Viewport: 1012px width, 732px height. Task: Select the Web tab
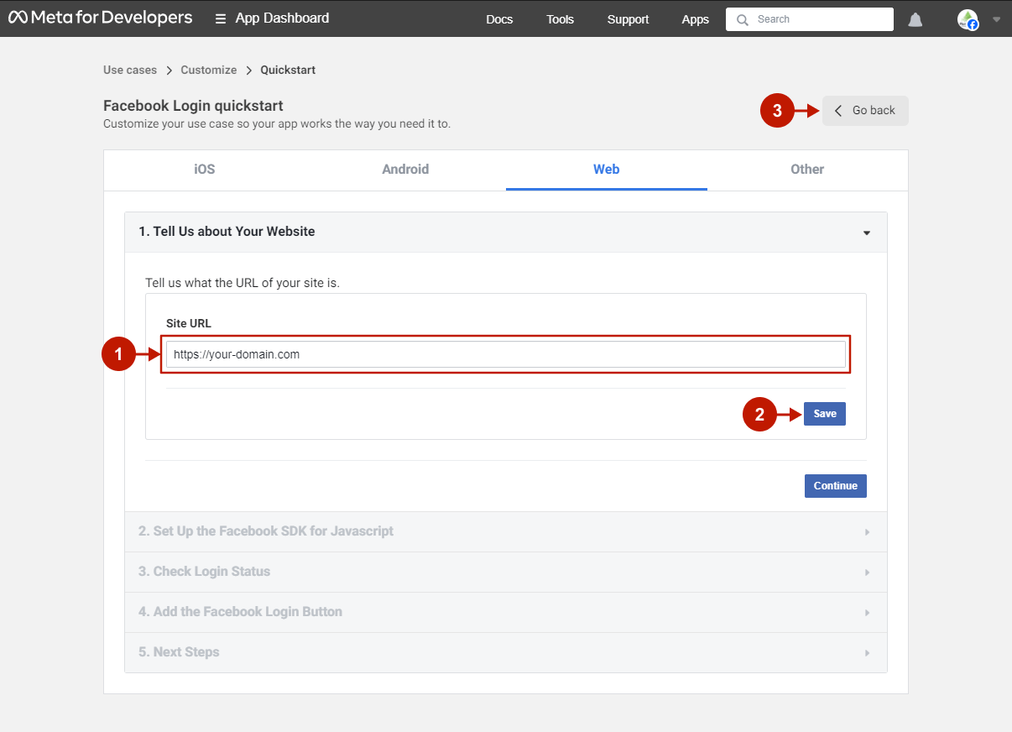607,170
